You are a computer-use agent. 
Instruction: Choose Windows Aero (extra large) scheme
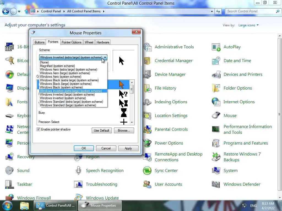point(73,70)
